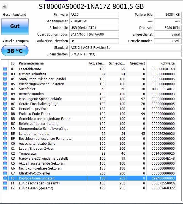Viewport: 183px width, 204px height.
Task: Click the Gut health status button
Action: [15, 27]
